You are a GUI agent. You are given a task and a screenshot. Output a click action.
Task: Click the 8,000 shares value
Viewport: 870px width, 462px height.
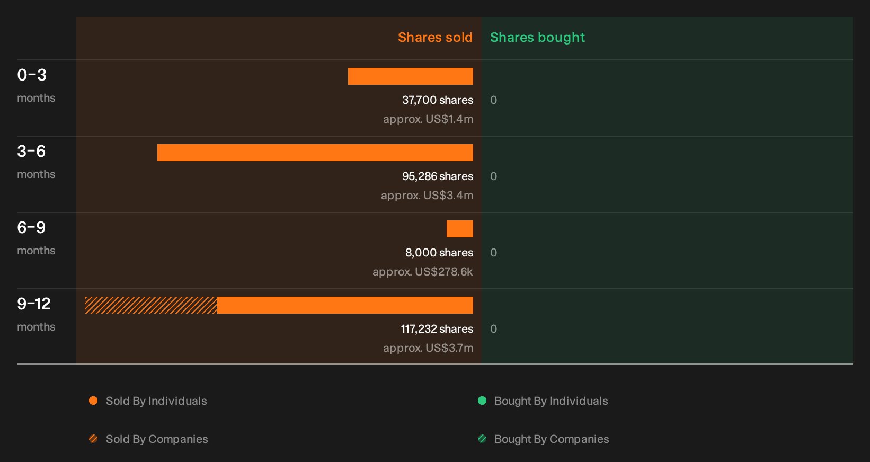pyautogui.click(x=439, y=253)
